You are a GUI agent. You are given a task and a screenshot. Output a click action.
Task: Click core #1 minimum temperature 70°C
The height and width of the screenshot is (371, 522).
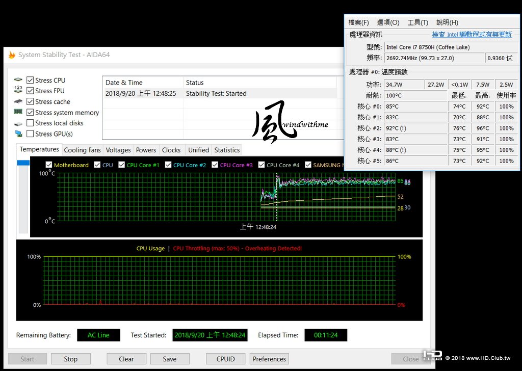(459, 117)
